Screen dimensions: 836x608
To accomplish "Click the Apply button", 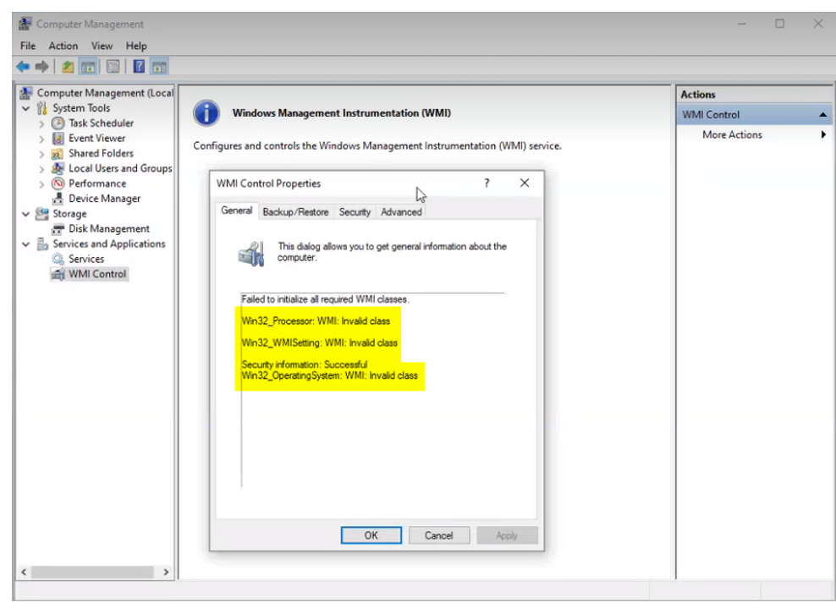I will (507, 535).
